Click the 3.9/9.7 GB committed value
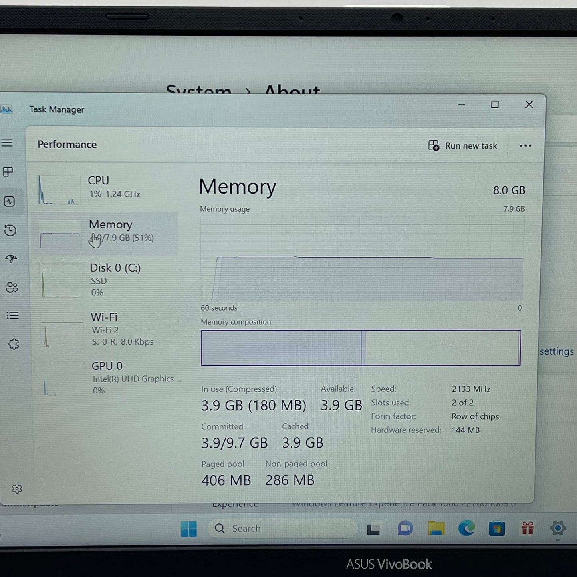577x577 pixels. pyautogui.click(x=234, y=443)
